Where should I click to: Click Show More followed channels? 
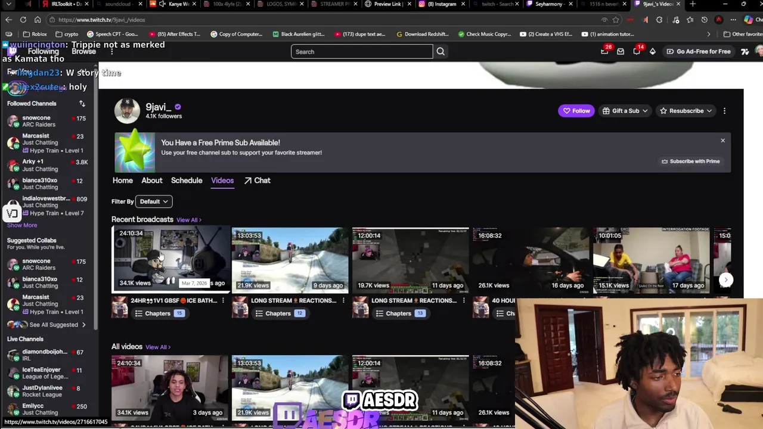click(22, 225)
